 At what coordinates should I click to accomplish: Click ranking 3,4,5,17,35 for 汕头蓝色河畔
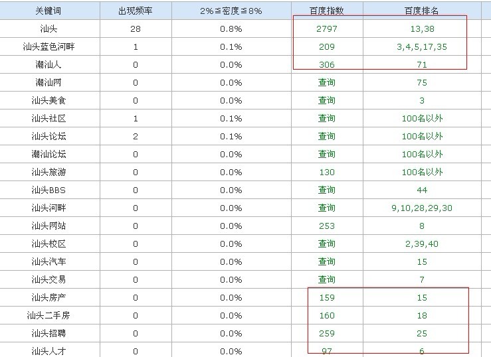(x=422, y=47)
